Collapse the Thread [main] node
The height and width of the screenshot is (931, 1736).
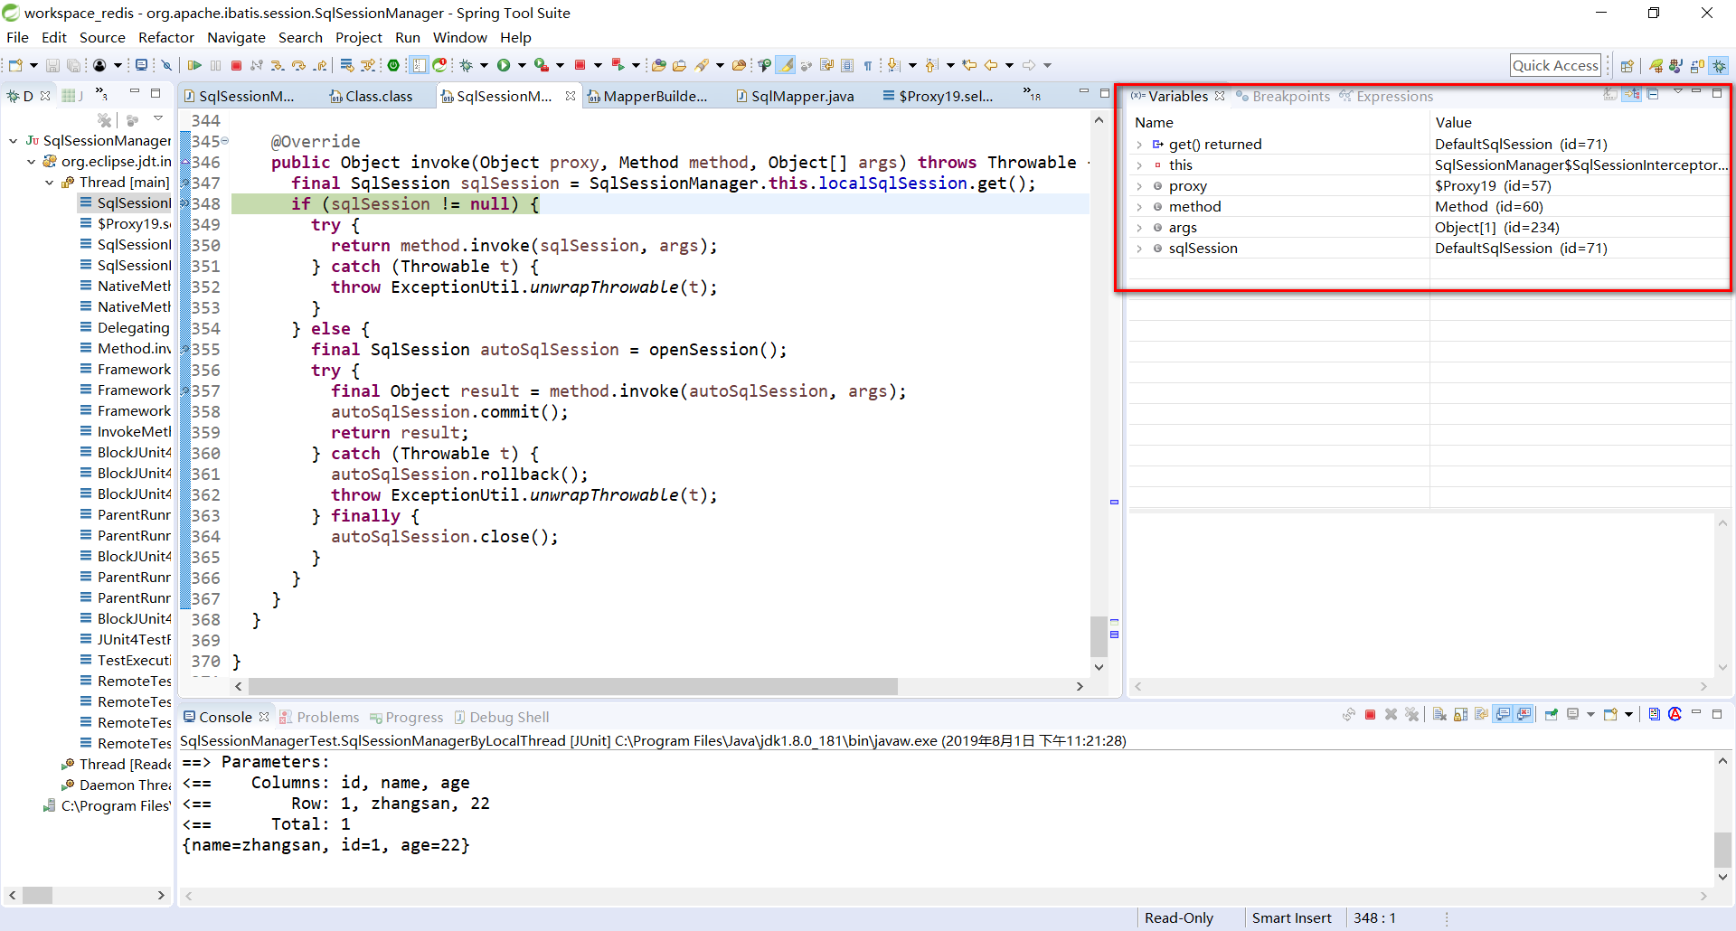coord(49,183)
